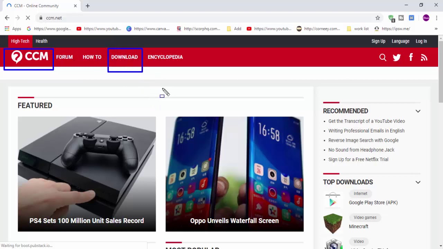Open the PS4 Sets 100 Million article
The width and height of the screenshot is (443, 249).
(x=87, y=174)
